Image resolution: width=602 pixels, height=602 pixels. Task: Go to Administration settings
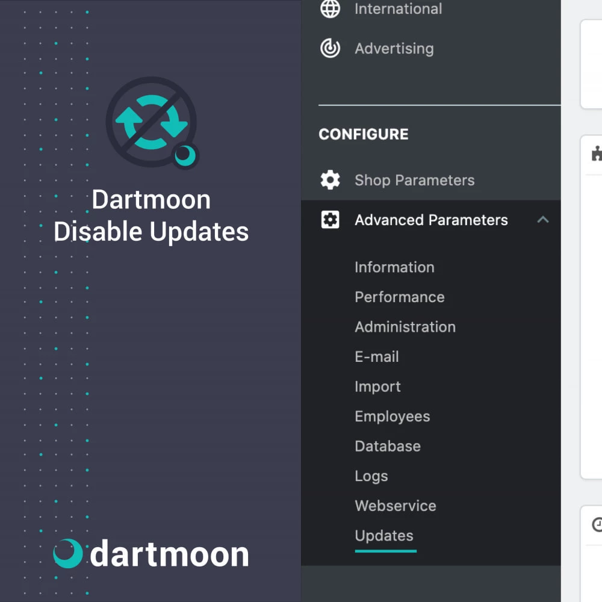click(x=405, y=327)
